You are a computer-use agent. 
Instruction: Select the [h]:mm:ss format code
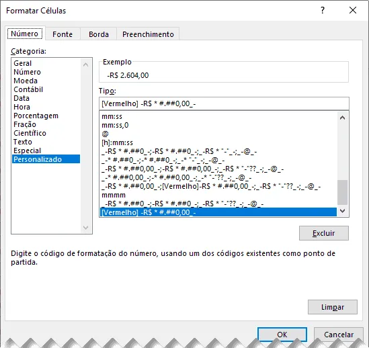pyautogui.click(x=218, y=142)
